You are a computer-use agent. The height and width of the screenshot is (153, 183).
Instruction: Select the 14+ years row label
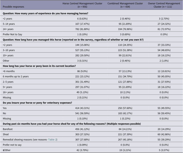pyautogui.click(x=8, y=29)
